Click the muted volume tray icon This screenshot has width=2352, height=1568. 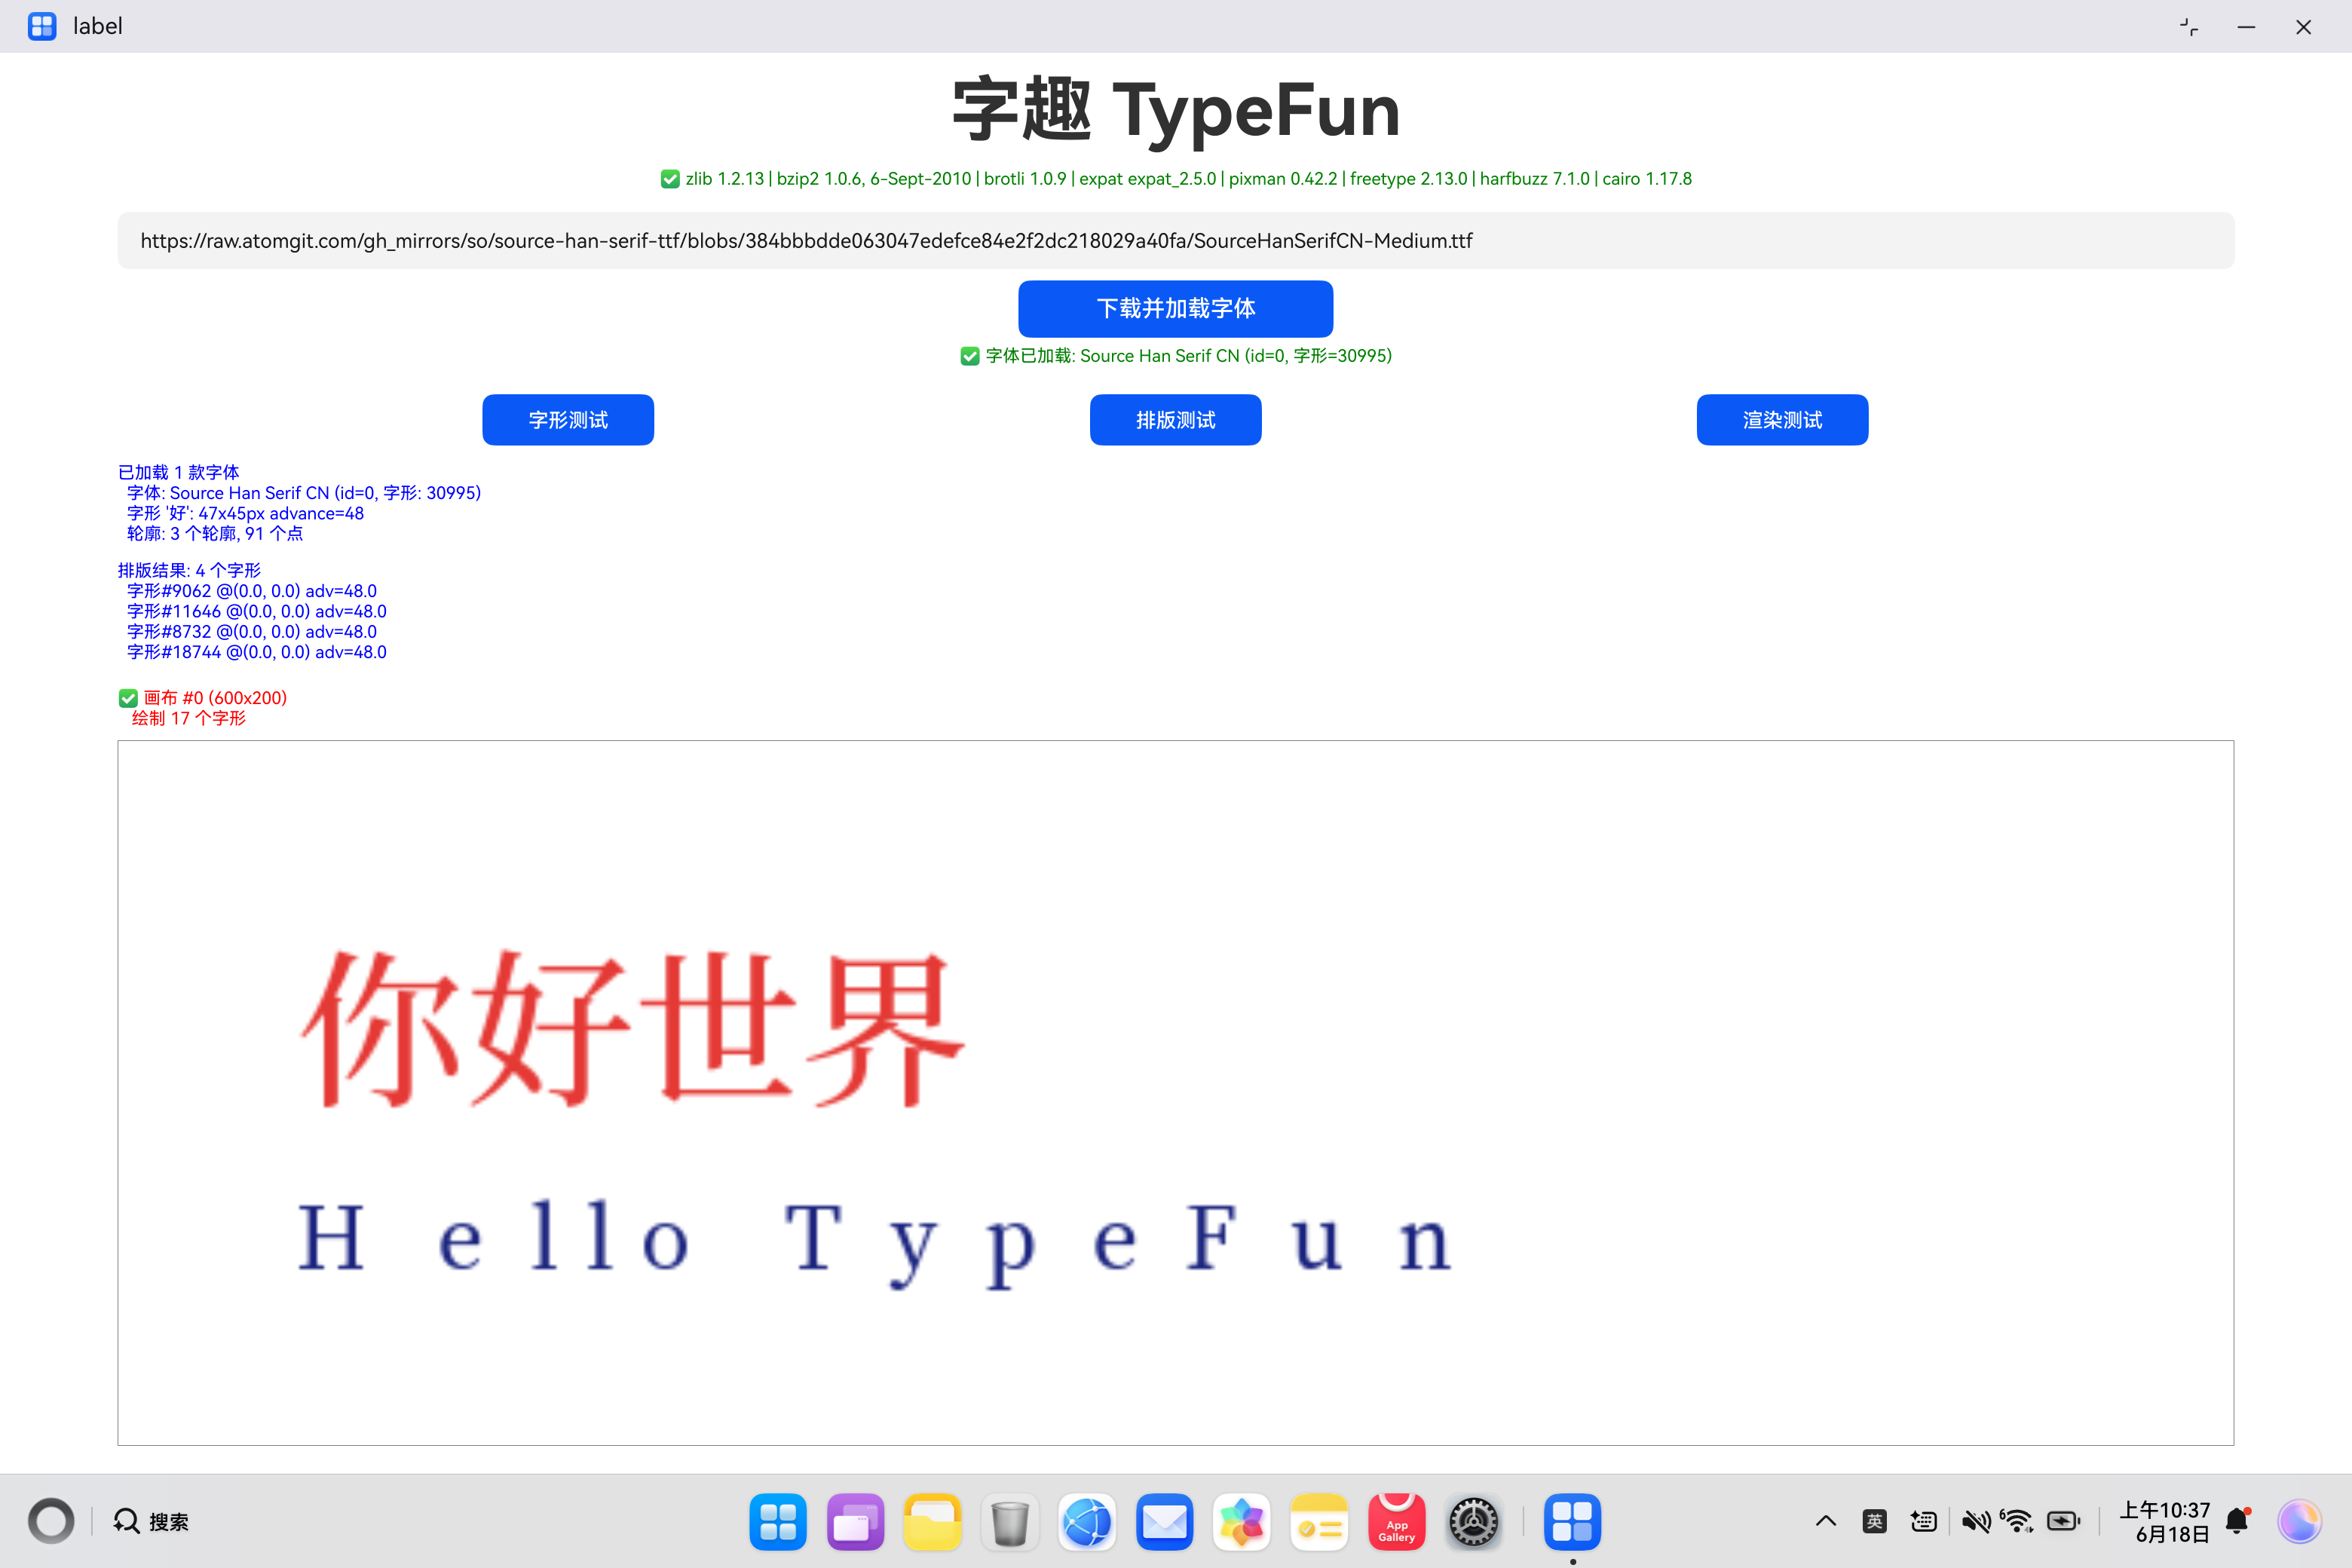1975,1521
